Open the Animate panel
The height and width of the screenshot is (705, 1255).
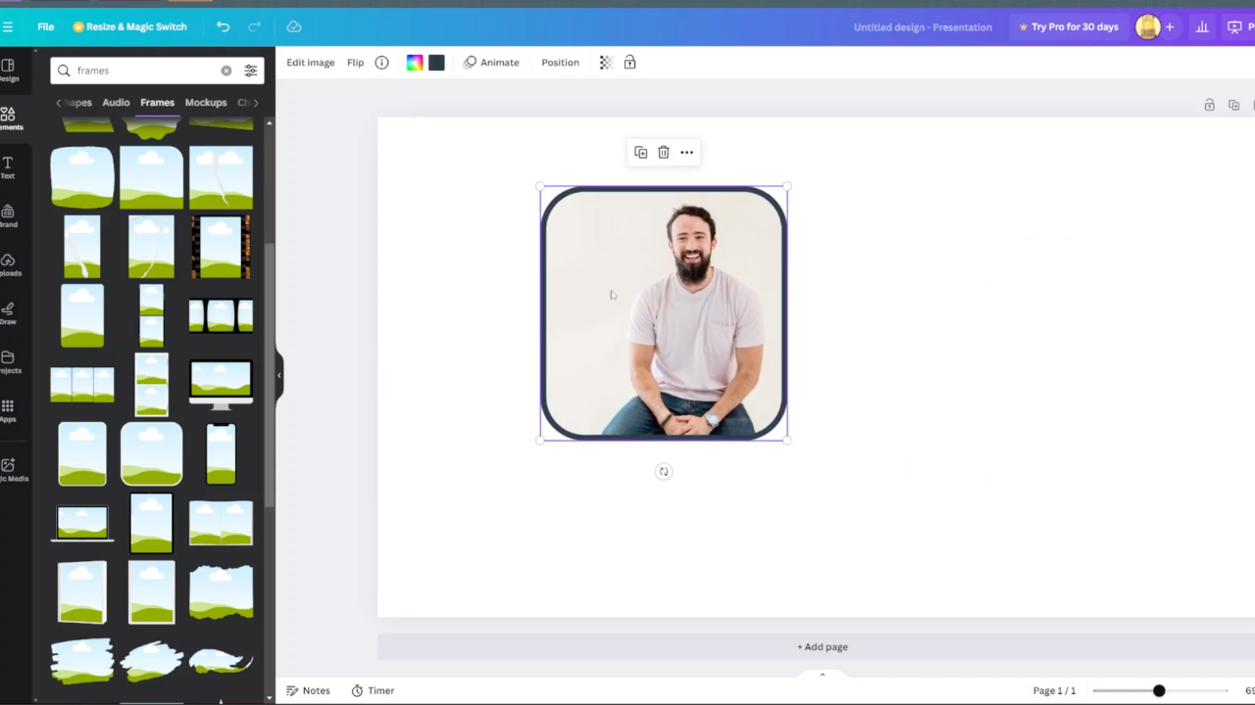click(492, 63)
